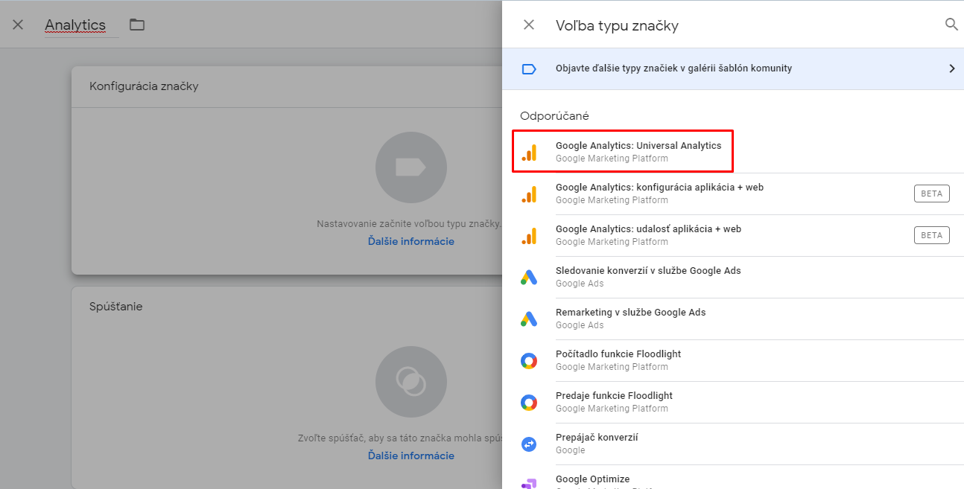Click the Odporúčané section label
This screenshot has width=964, height=489.
tap(555, 116)
